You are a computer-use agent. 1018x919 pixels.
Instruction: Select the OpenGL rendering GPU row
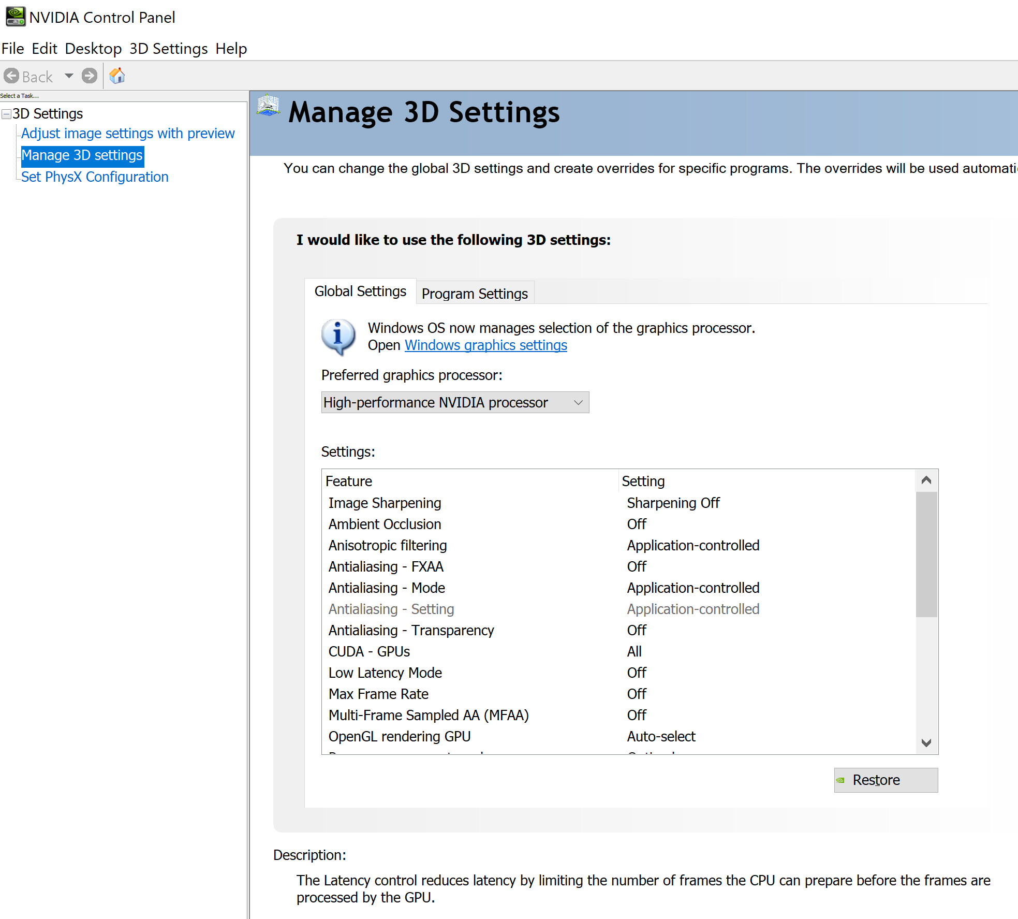618,737
